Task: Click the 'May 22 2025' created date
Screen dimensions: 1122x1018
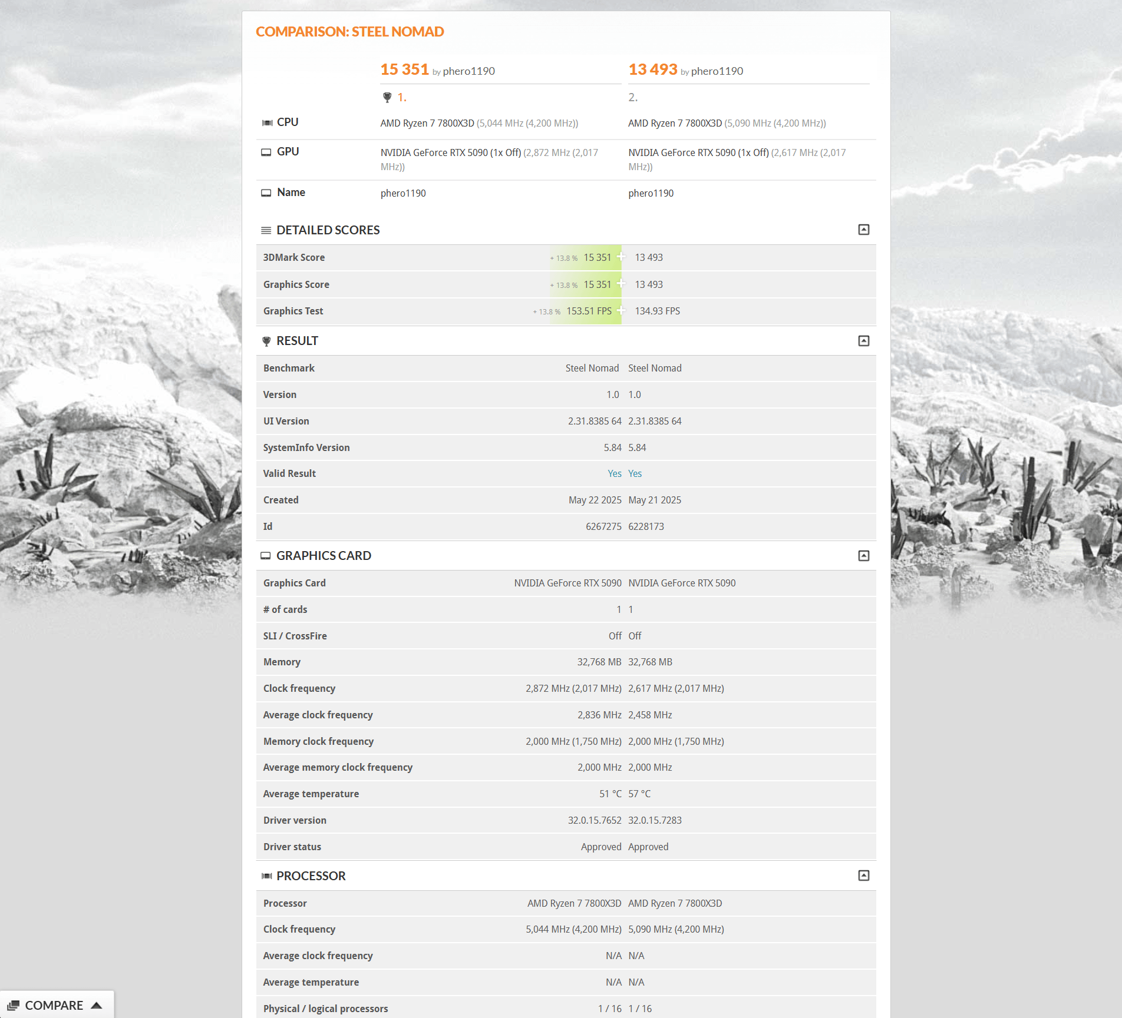Action: 595,500
